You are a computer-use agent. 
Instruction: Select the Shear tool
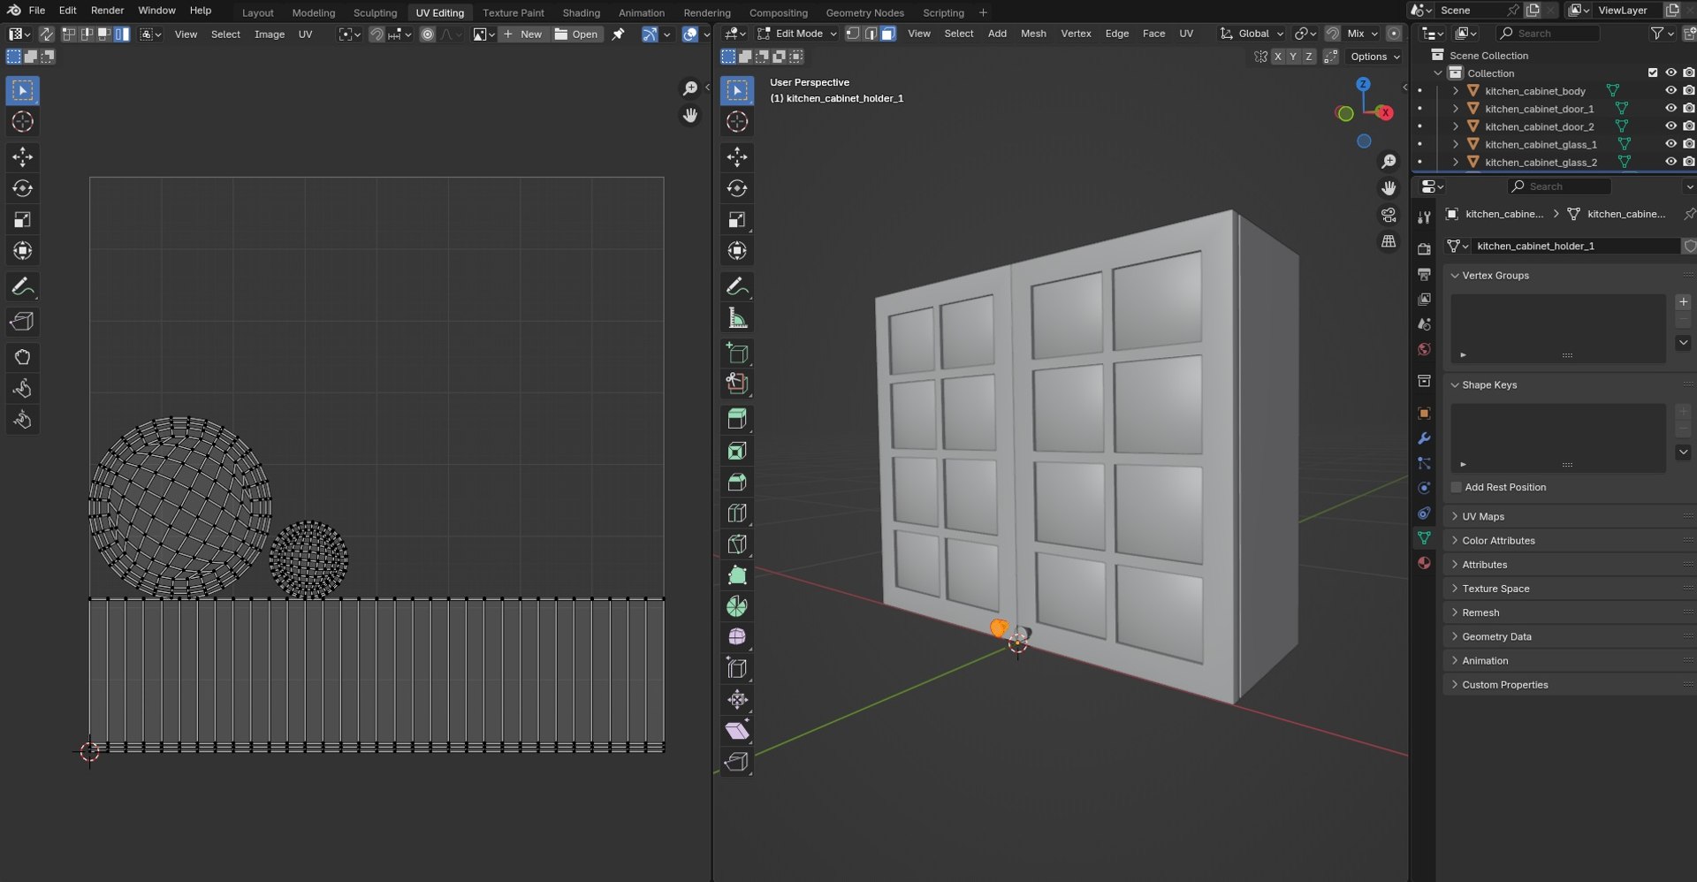(737, 731)
